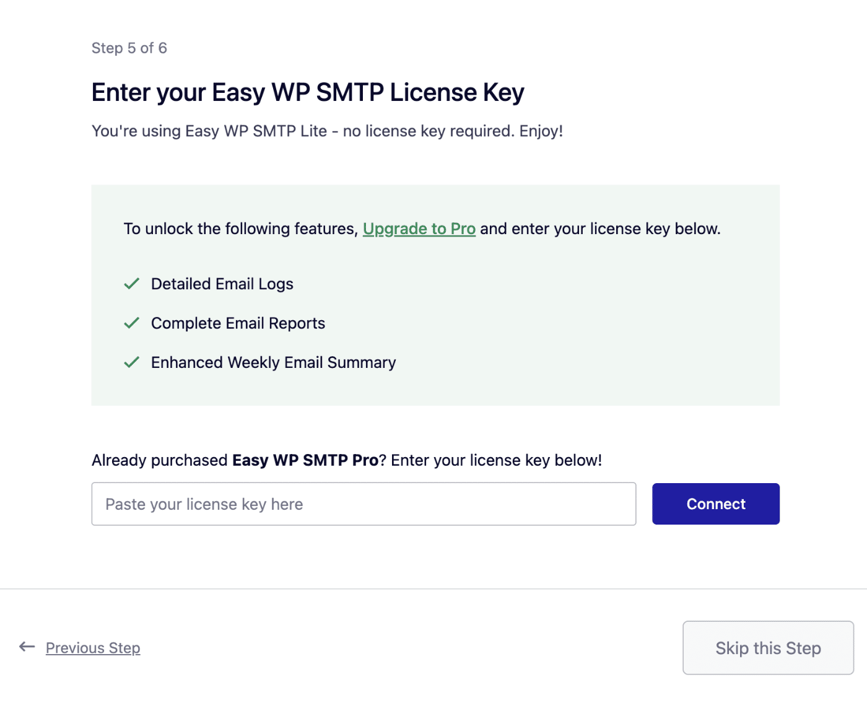Viewport: 867px width, 703px height.
Task: Click the Enhanced Weekly Email Summary feature text
Action: 272,362
